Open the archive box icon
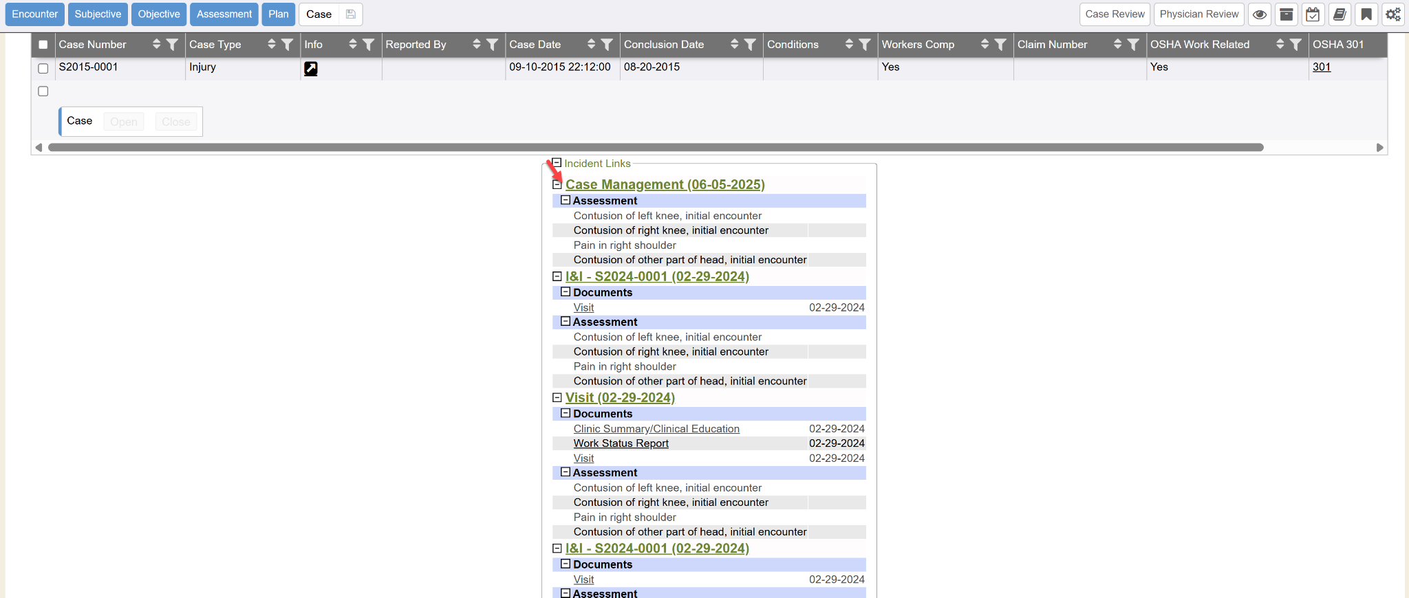1409x598 pixels. point(1286,14)
